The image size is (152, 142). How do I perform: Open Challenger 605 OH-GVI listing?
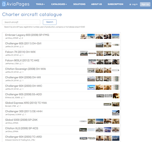pos(23,43)
